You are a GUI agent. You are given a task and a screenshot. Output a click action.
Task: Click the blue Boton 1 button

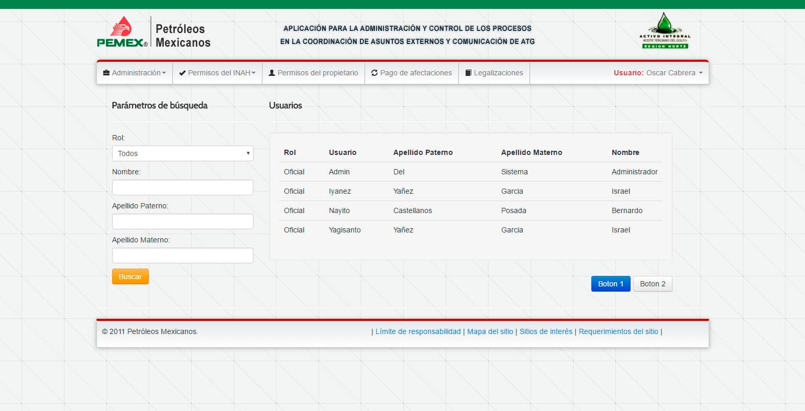click(x=610, y=284)
